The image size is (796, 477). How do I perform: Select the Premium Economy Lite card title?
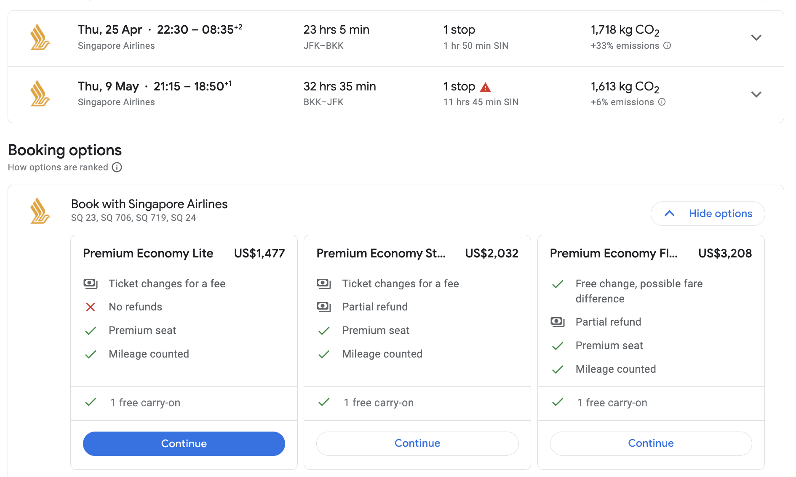[148, 253]
